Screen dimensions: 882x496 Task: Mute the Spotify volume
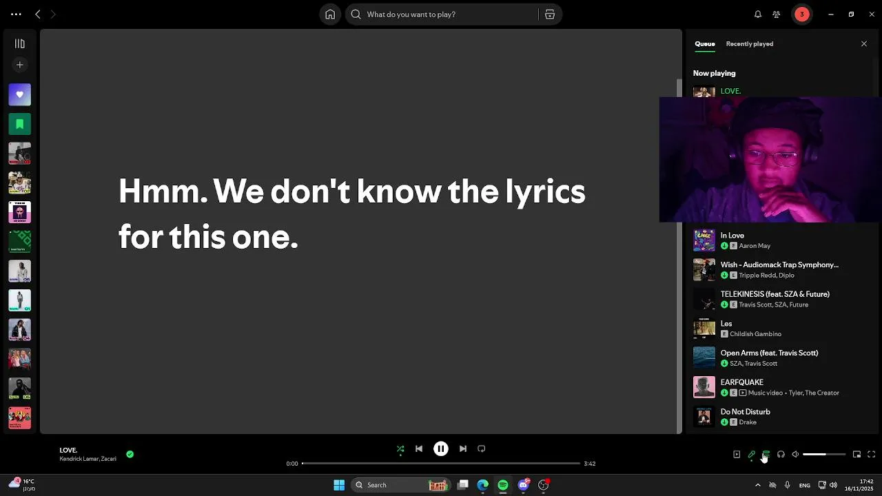point(795,454)
